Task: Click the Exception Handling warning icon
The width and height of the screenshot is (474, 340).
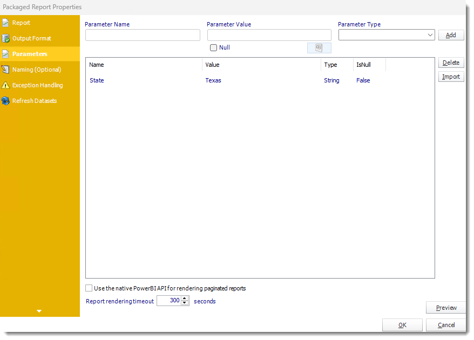Action: [x=5, y=85]
